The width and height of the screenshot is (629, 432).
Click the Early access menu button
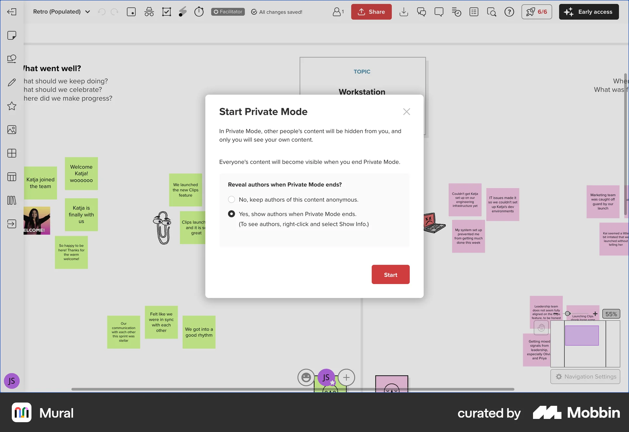pos(588,11)
